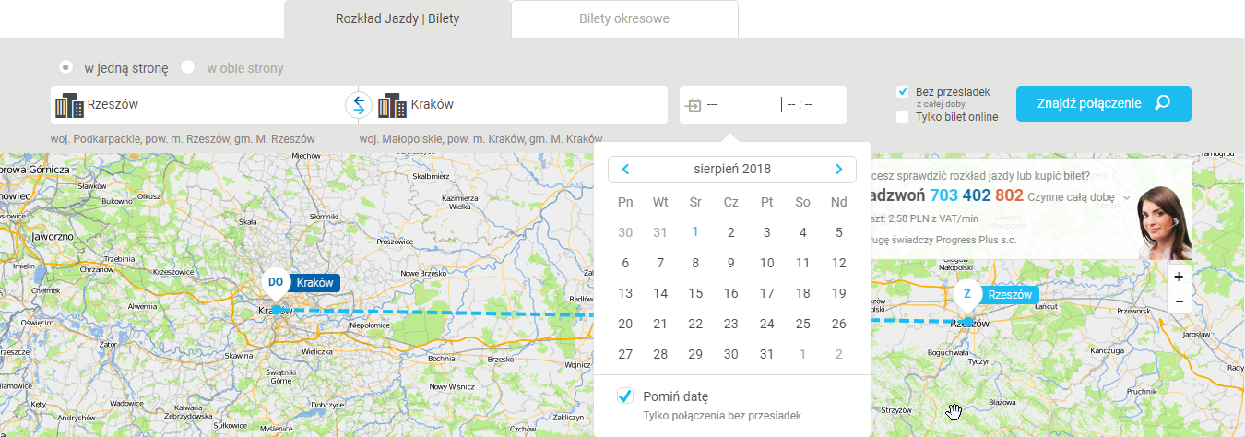Screen dimensions: 1245x437
Task: Uncheck 'Bez przesiadek' checkbox
Action: [x=903, y=92]
